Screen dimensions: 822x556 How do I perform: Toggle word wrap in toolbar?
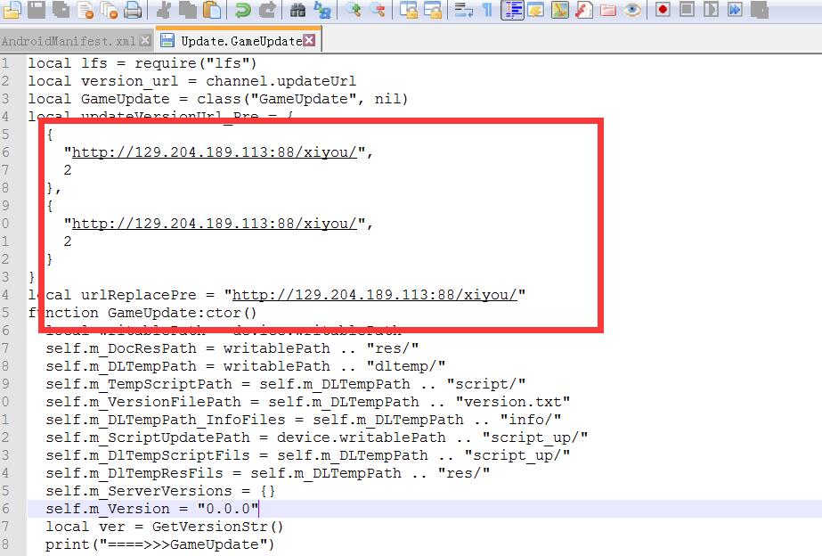tap(463, 10)
